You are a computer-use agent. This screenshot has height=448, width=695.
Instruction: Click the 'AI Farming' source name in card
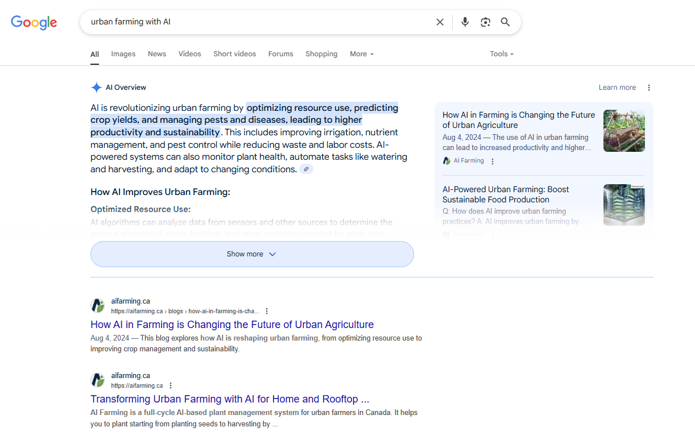click(x=469, y=161)
